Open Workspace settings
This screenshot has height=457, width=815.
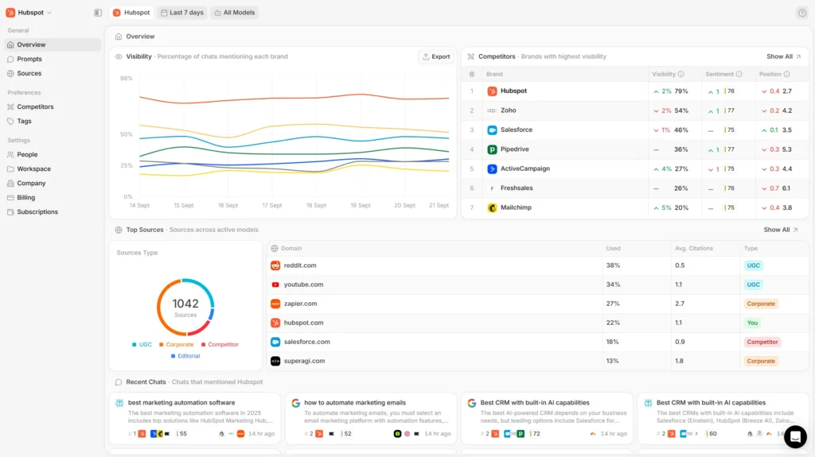point(52,168)
